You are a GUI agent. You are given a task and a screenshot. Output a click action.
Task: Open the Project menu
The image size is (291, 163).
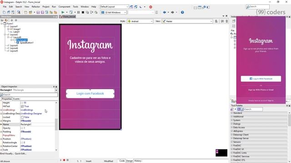point(46,7)
